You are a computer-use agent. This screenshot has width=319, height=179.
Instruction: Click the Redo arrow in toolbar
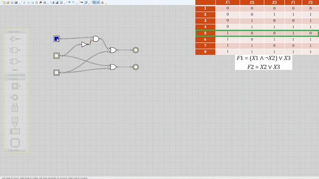(73, 2)
